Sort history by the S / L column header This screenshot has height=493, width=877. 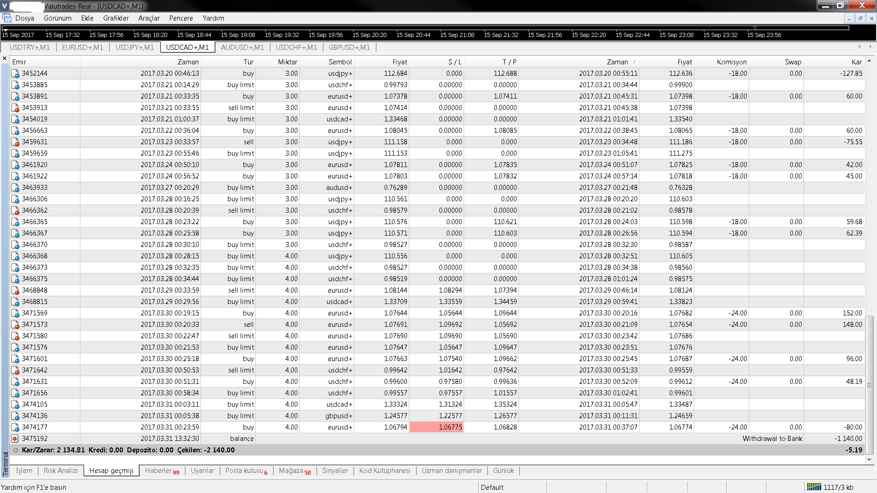point(437,62)
